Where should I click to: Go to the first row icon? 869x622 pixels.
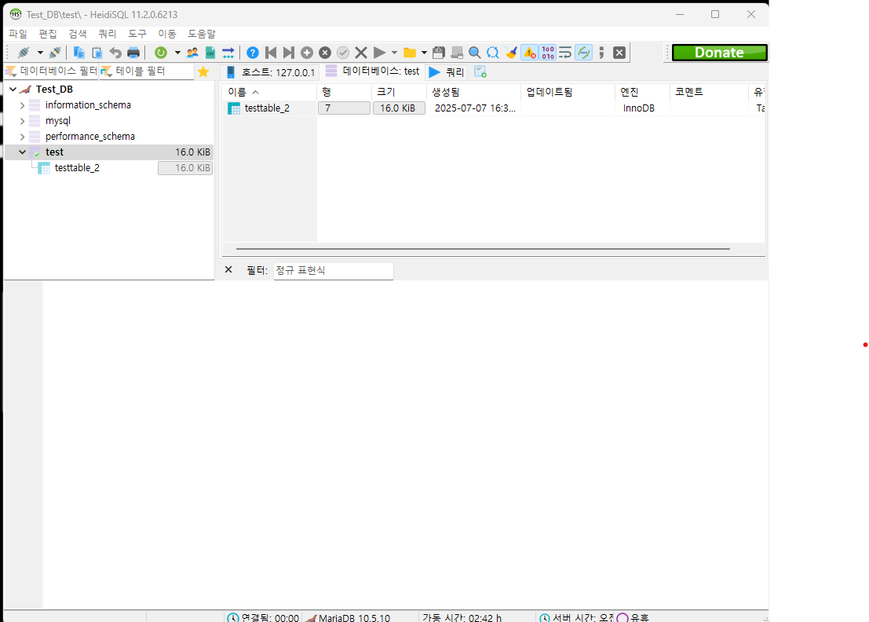271,53
